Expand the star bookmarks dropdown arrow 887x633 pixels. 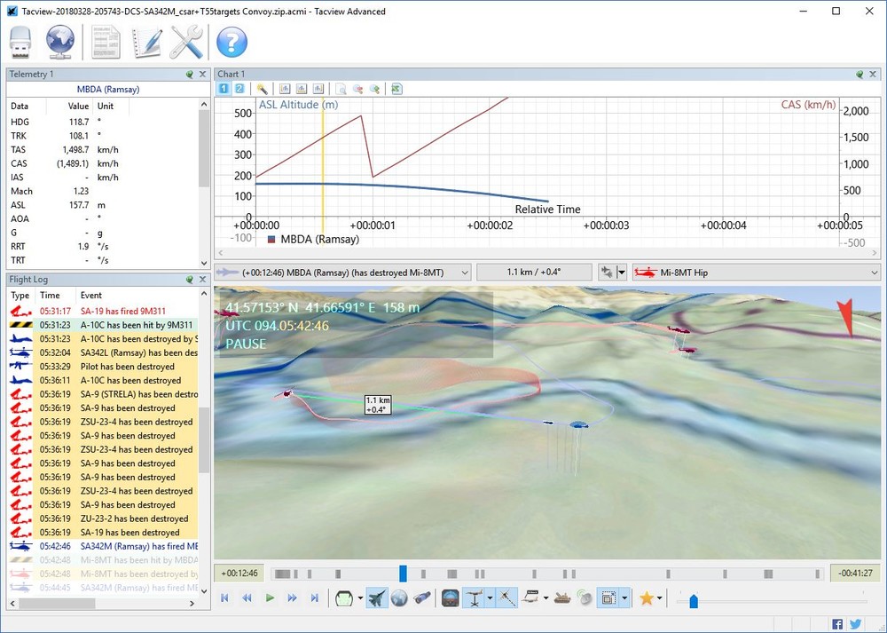tap(661, 598)
